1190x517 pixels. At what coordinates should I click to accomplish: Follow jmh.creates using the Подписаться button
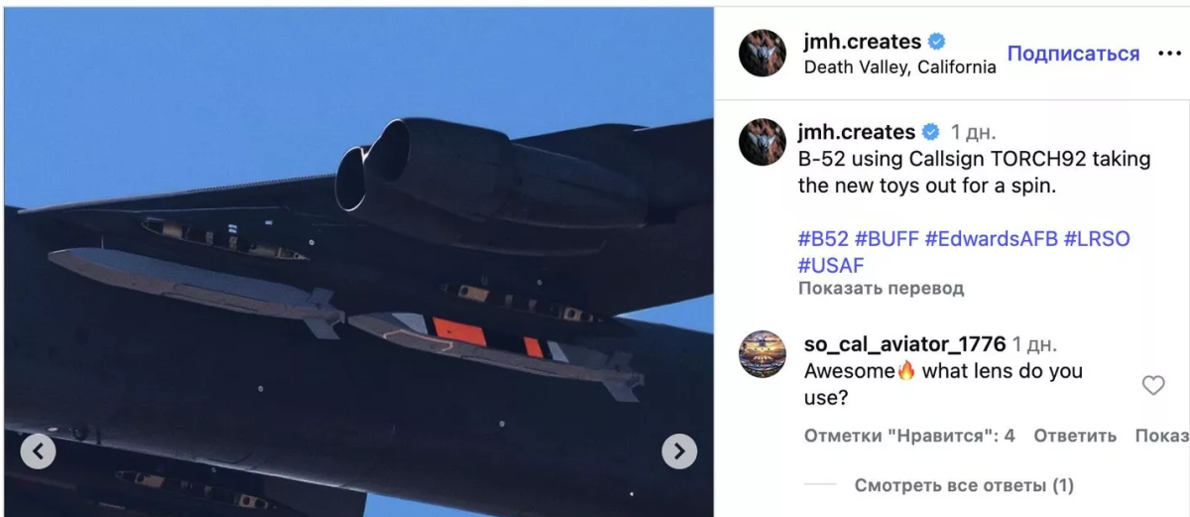[1074, 54]
